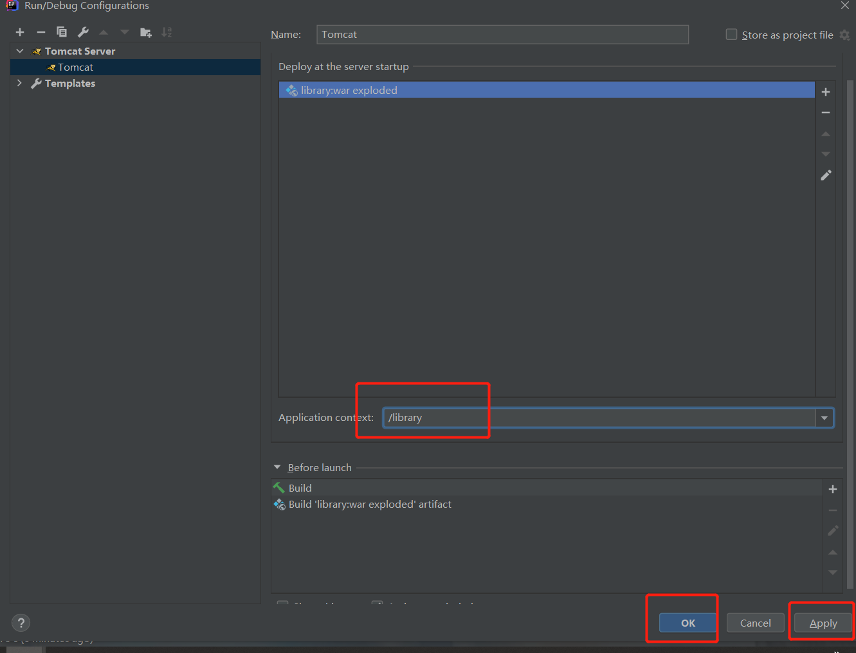Collapse the Before launch section
This screenshot has height=653, width=856.
(277, 467)
